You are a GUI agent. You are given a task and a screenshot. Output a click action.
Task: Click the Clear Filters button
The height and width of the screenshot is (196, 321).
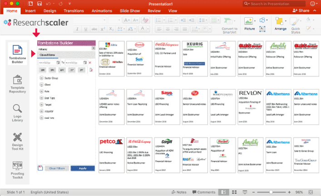57,168
